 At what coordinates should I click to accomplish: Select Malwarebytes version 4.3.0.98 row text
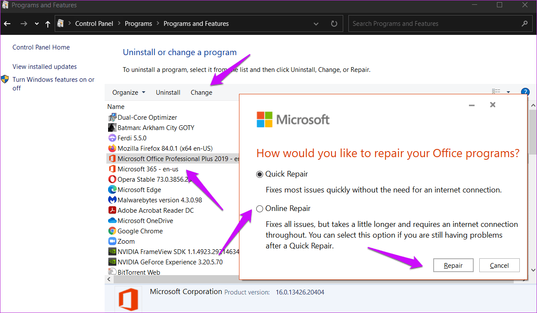pos(160,200)
